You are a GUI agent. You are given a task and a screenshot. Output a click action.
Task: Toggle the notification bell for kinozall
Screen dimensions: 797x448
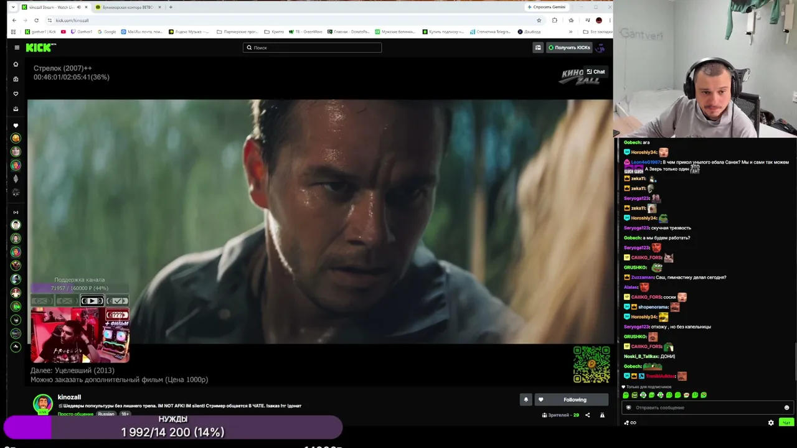click(x=526, y=399)
